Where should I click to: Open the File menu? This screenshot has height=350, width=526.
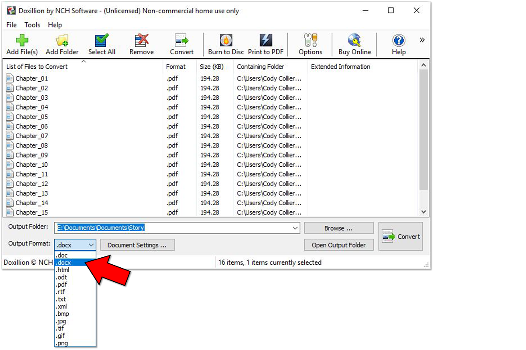[11, 25]
